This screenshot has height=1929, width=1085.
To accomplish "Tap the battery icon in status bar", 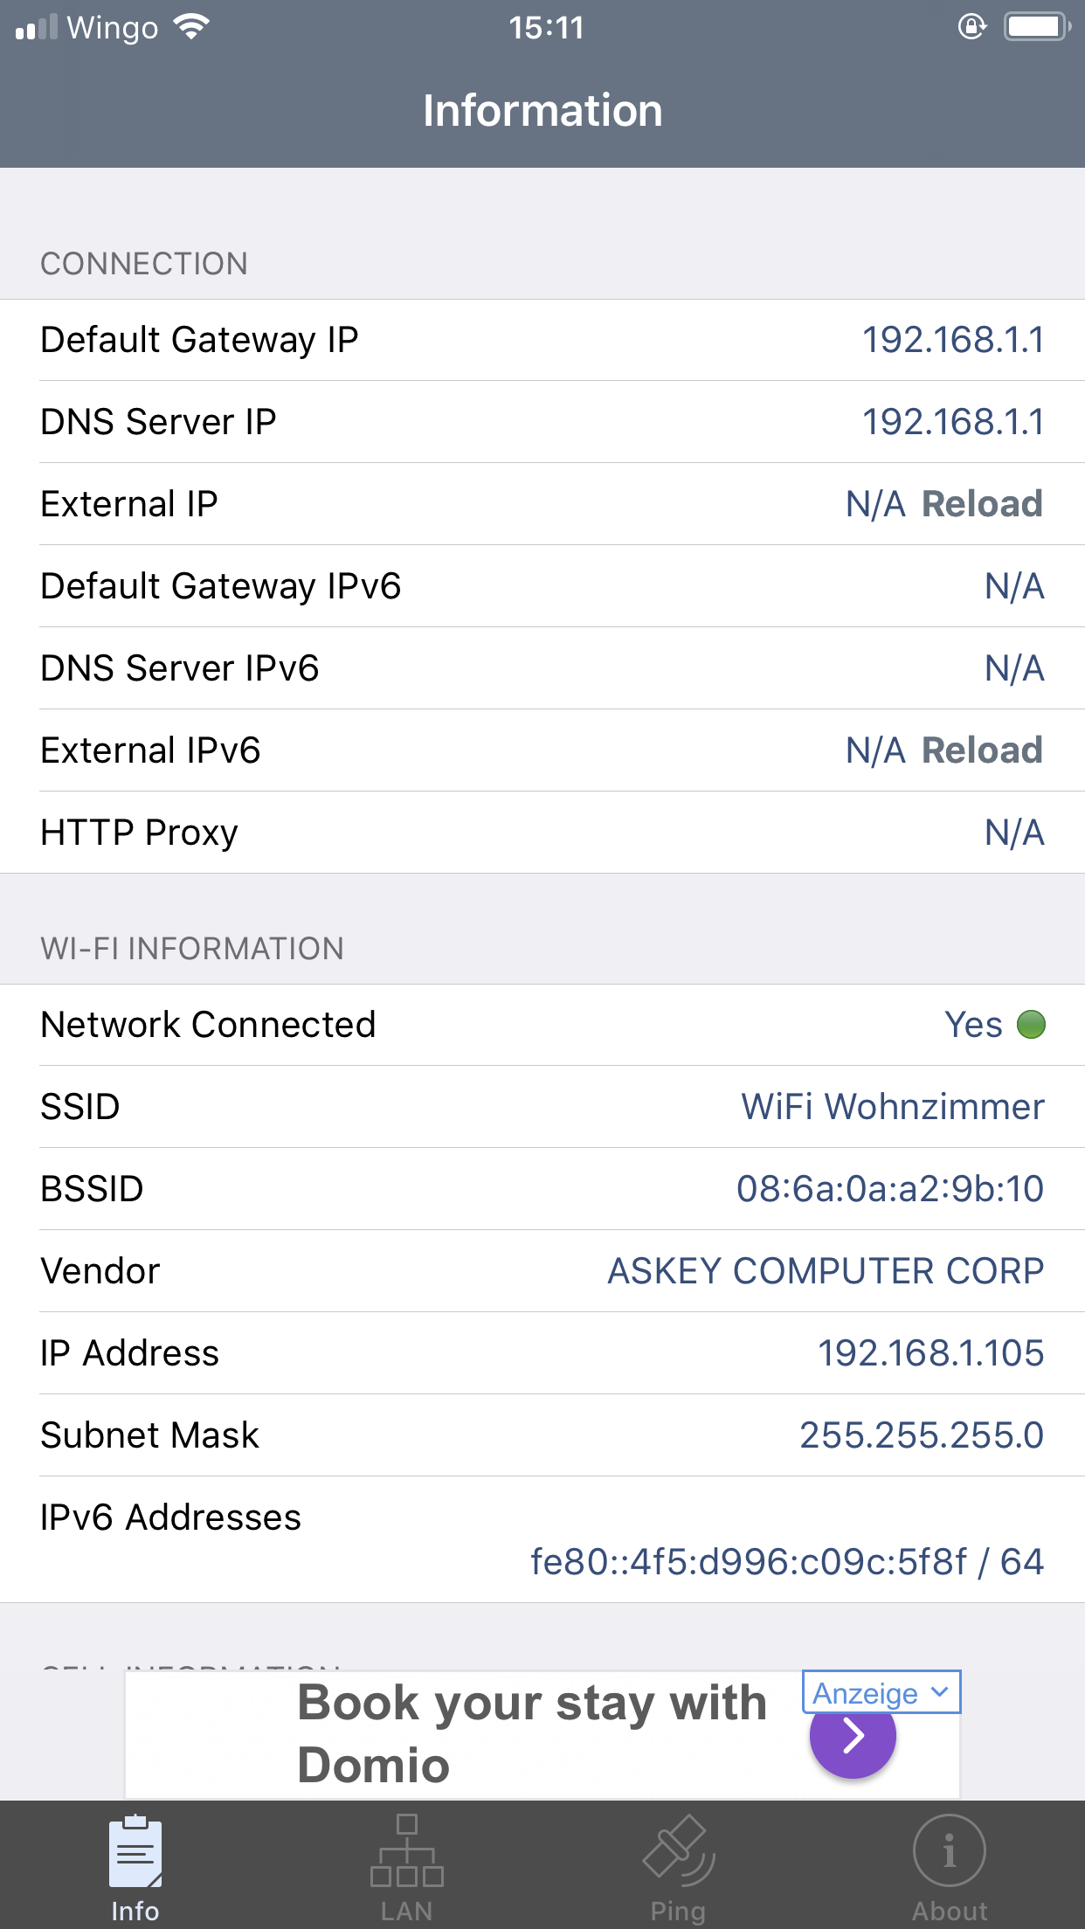I will click(x=1036, y=27).
